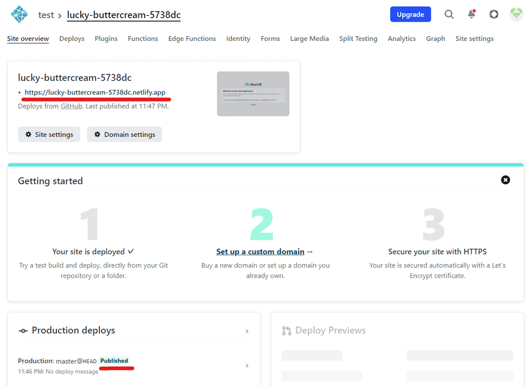The image size is (531, 386).
Task: Follow the GitHub link
Action: click(x=71, y=106)
